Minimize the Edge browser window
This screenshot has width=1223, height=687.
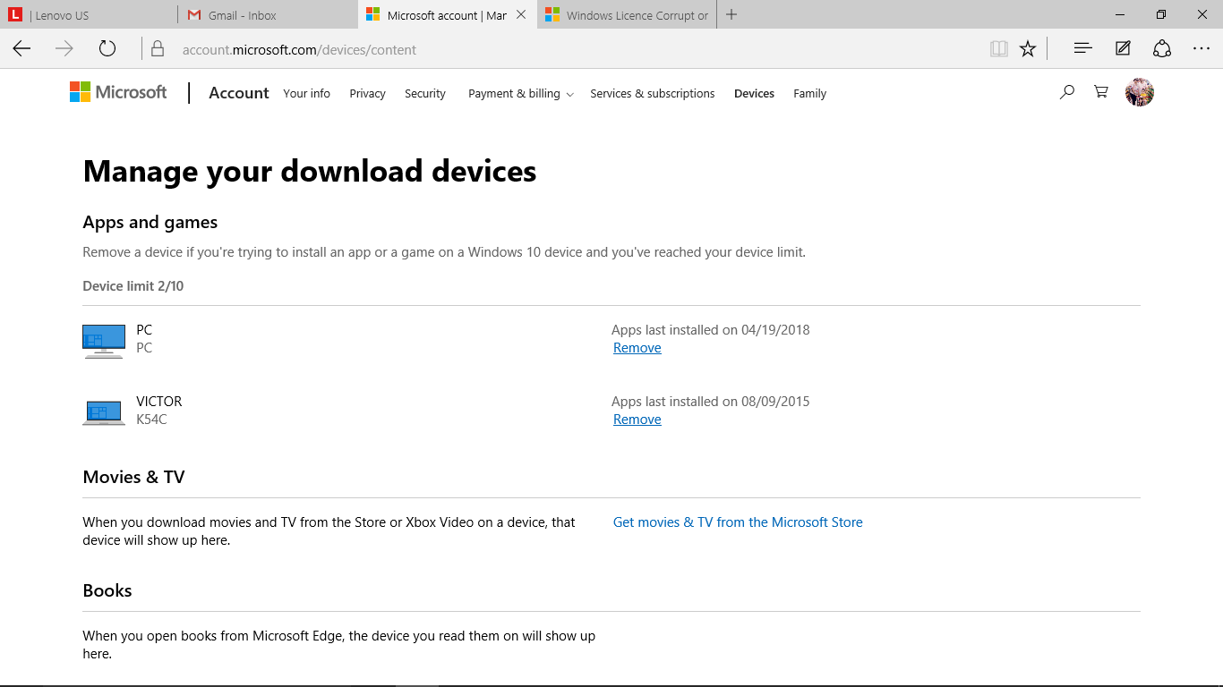pos(1120,14)
